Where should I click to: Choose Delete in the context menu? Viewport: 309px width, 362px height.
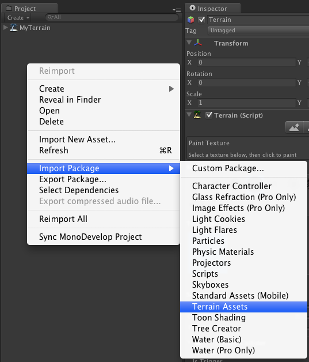[104, 122]
